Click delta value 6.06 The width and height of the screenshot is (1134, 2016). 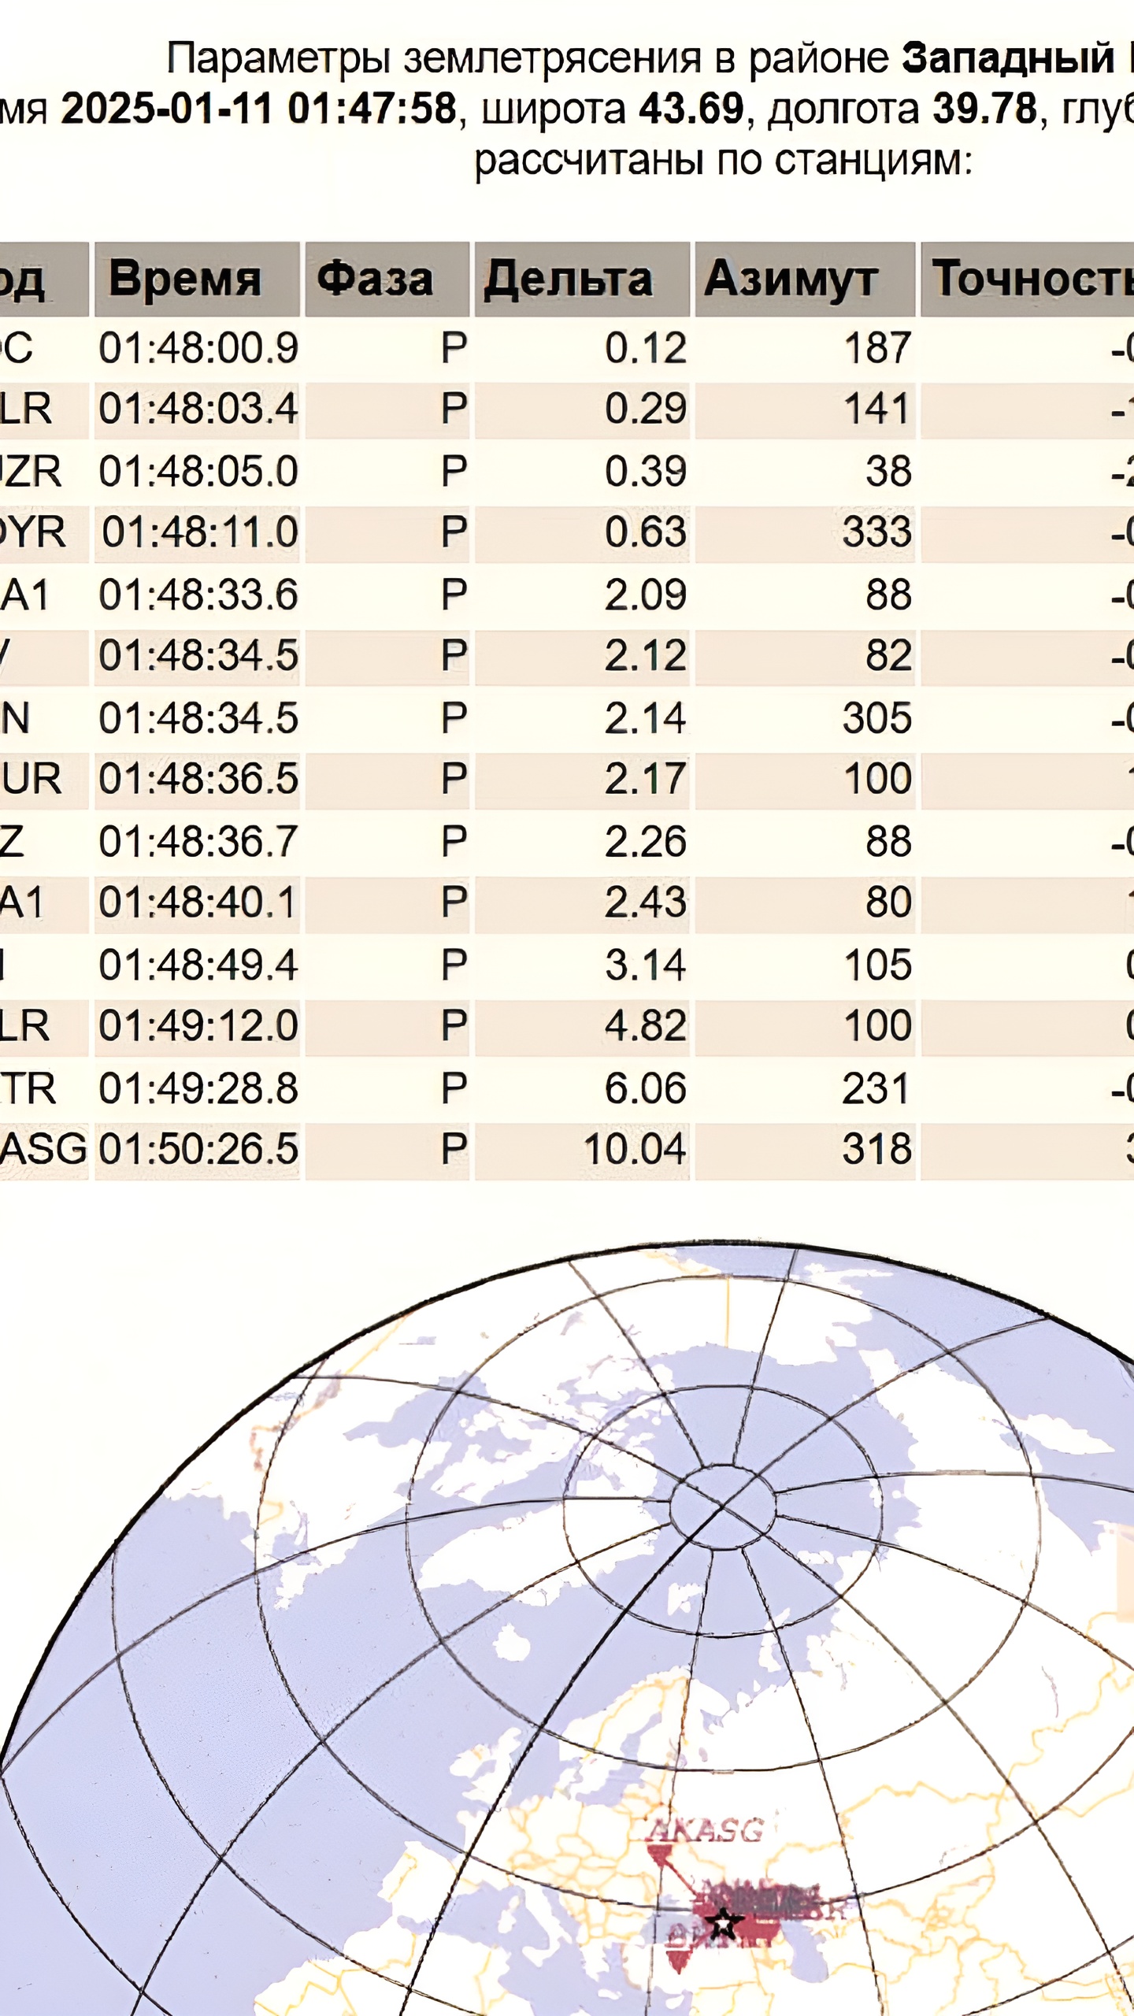coord(646,1088)
